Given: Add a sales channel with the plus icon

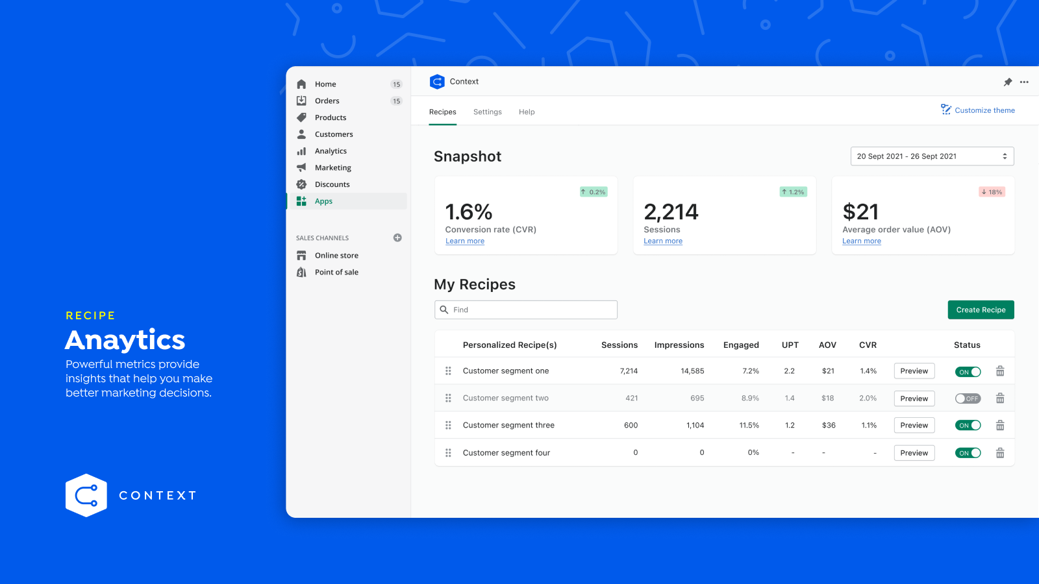Looking at the screenshot, I should (x=397, y=237).
